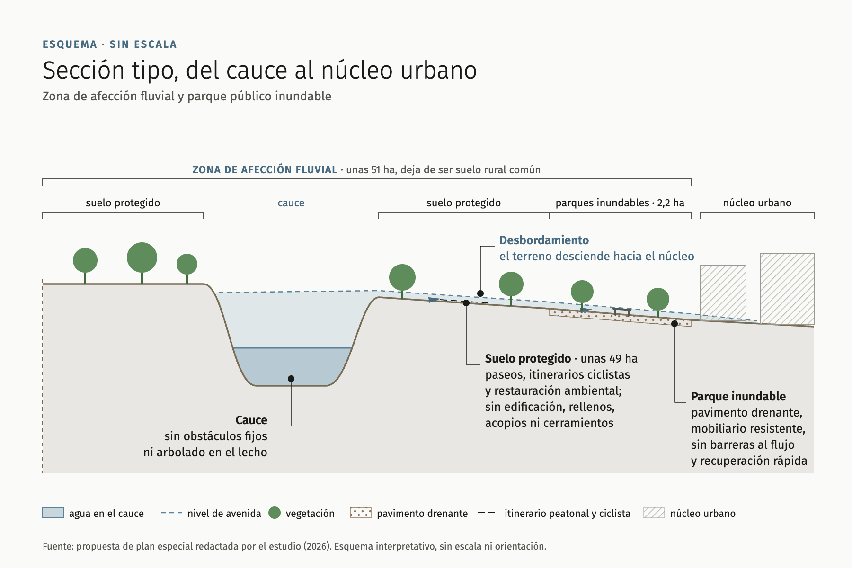Click the bold 'Desbordamiento' annotation heading

(x=544, y=240)
